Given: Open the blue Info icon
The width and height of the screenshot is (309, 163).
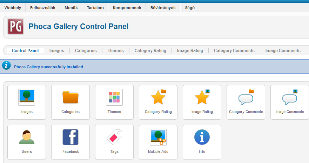Looking at the screenshot, I should coord(202,137).
